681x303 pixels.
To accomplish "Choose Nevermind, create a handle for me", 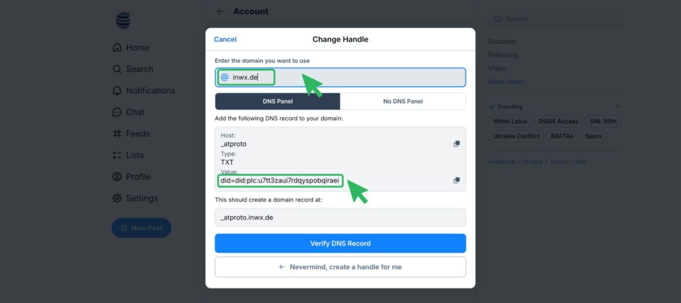I will 340,267.
